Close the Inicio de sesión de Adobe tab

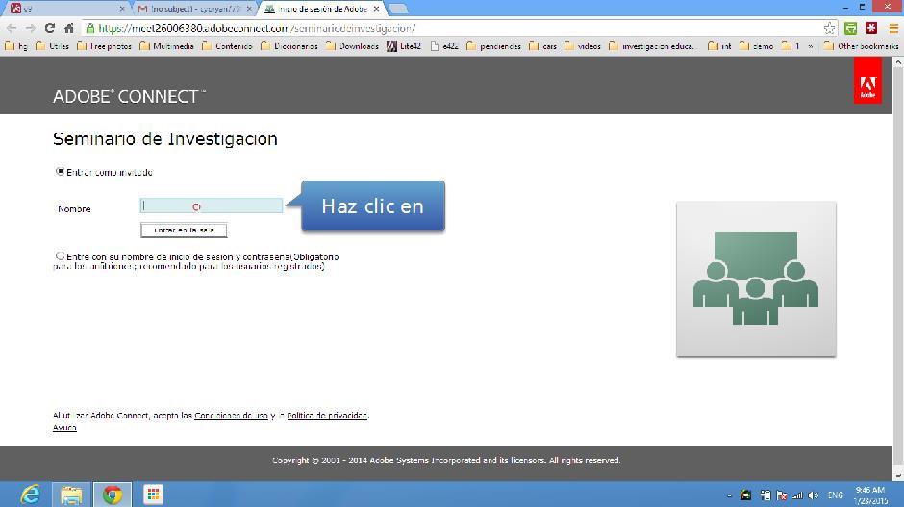pos(376,9)
